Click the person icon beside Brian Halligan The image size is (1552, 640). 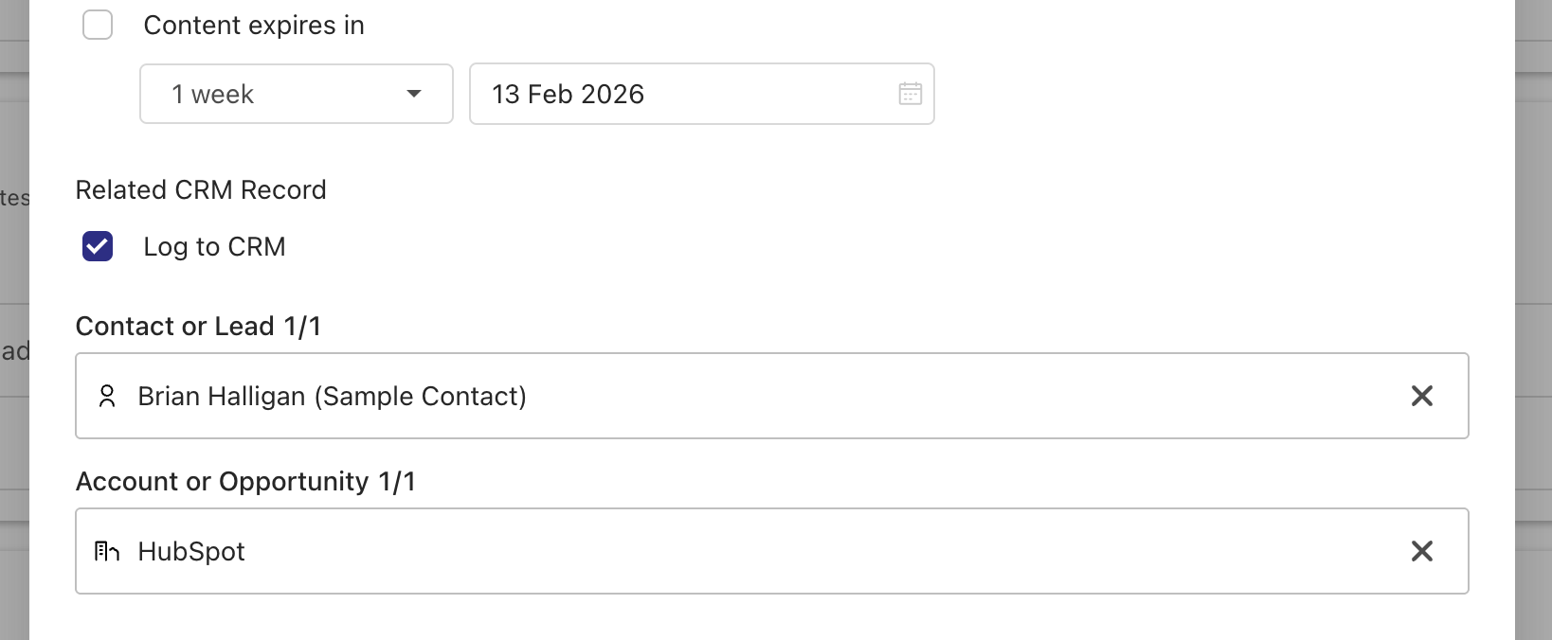pos(107,396)
